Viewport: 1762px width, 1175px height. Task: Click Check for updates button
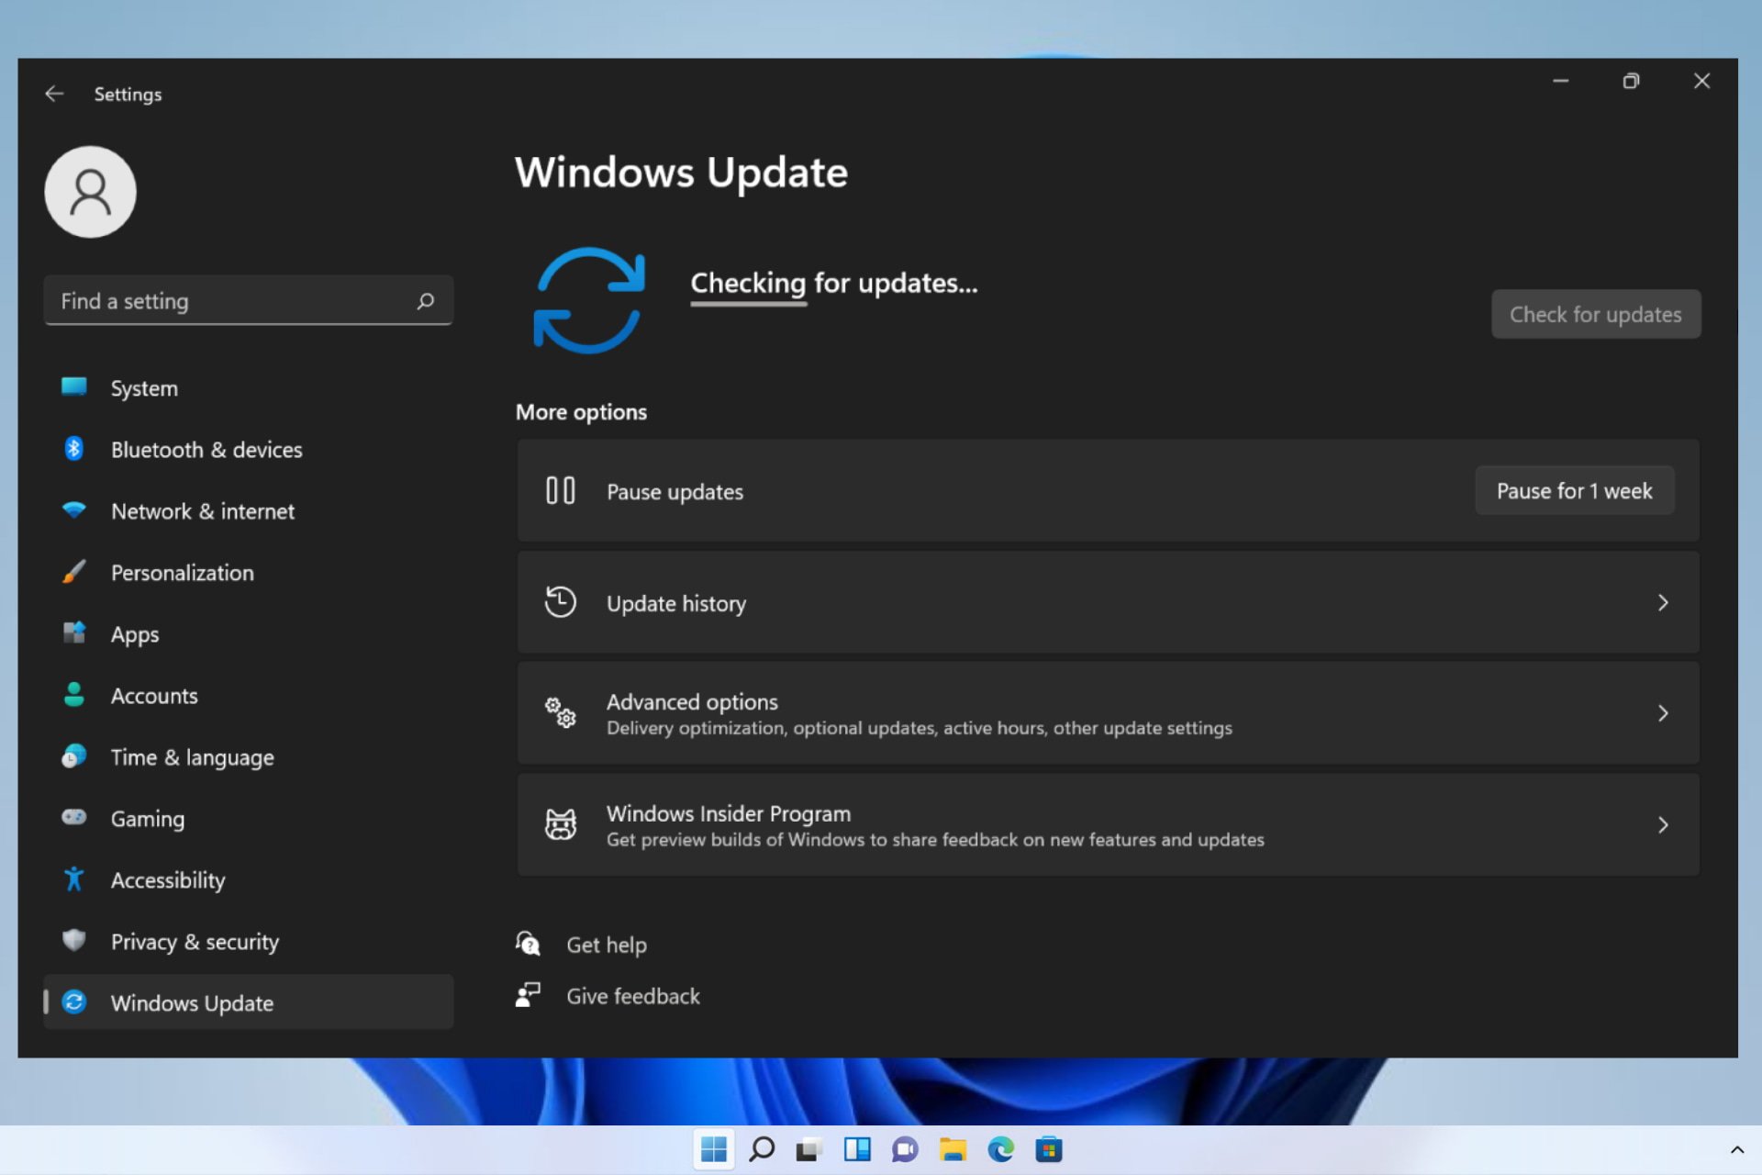tap(1594, 313)
